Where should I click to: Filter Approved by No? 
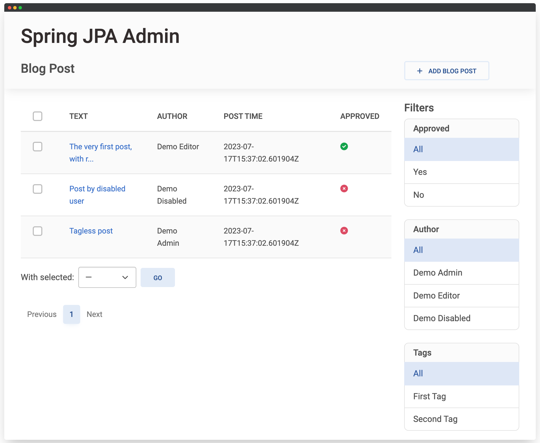click(462, 195)
